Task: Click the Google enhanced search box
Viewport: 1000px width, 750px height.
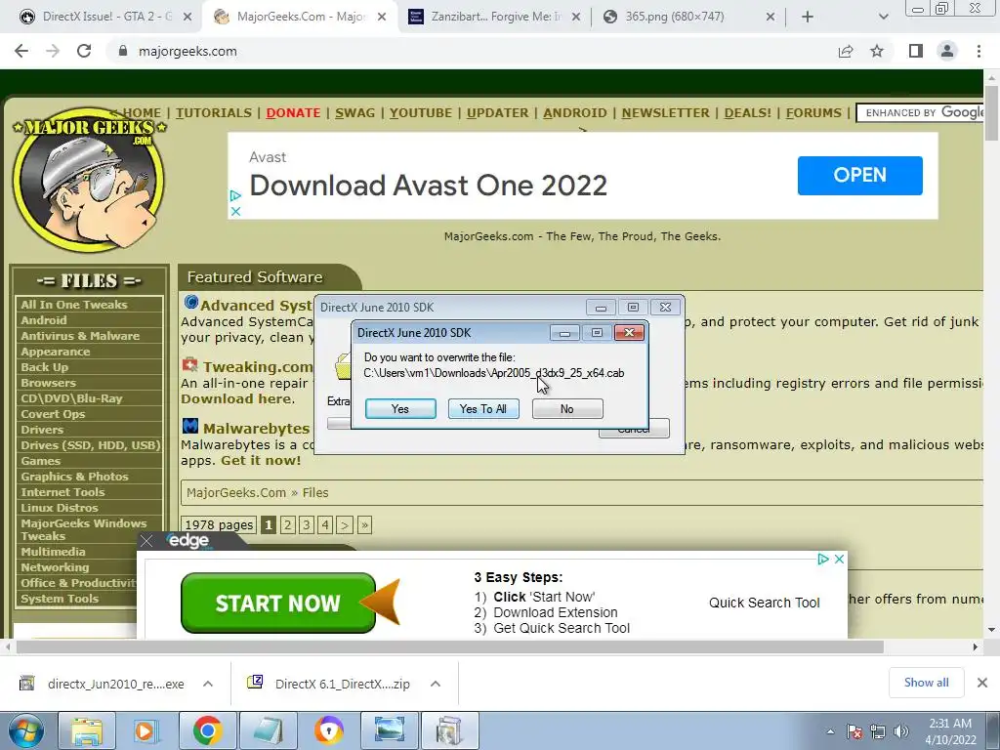Action: pyautogui.click(x=920, y=113)
